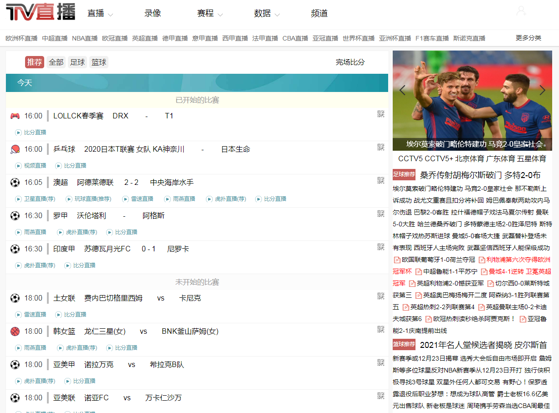Open headline 桑乔传射胡梅尔斯破门 多特2-0布

click(480, 175)
